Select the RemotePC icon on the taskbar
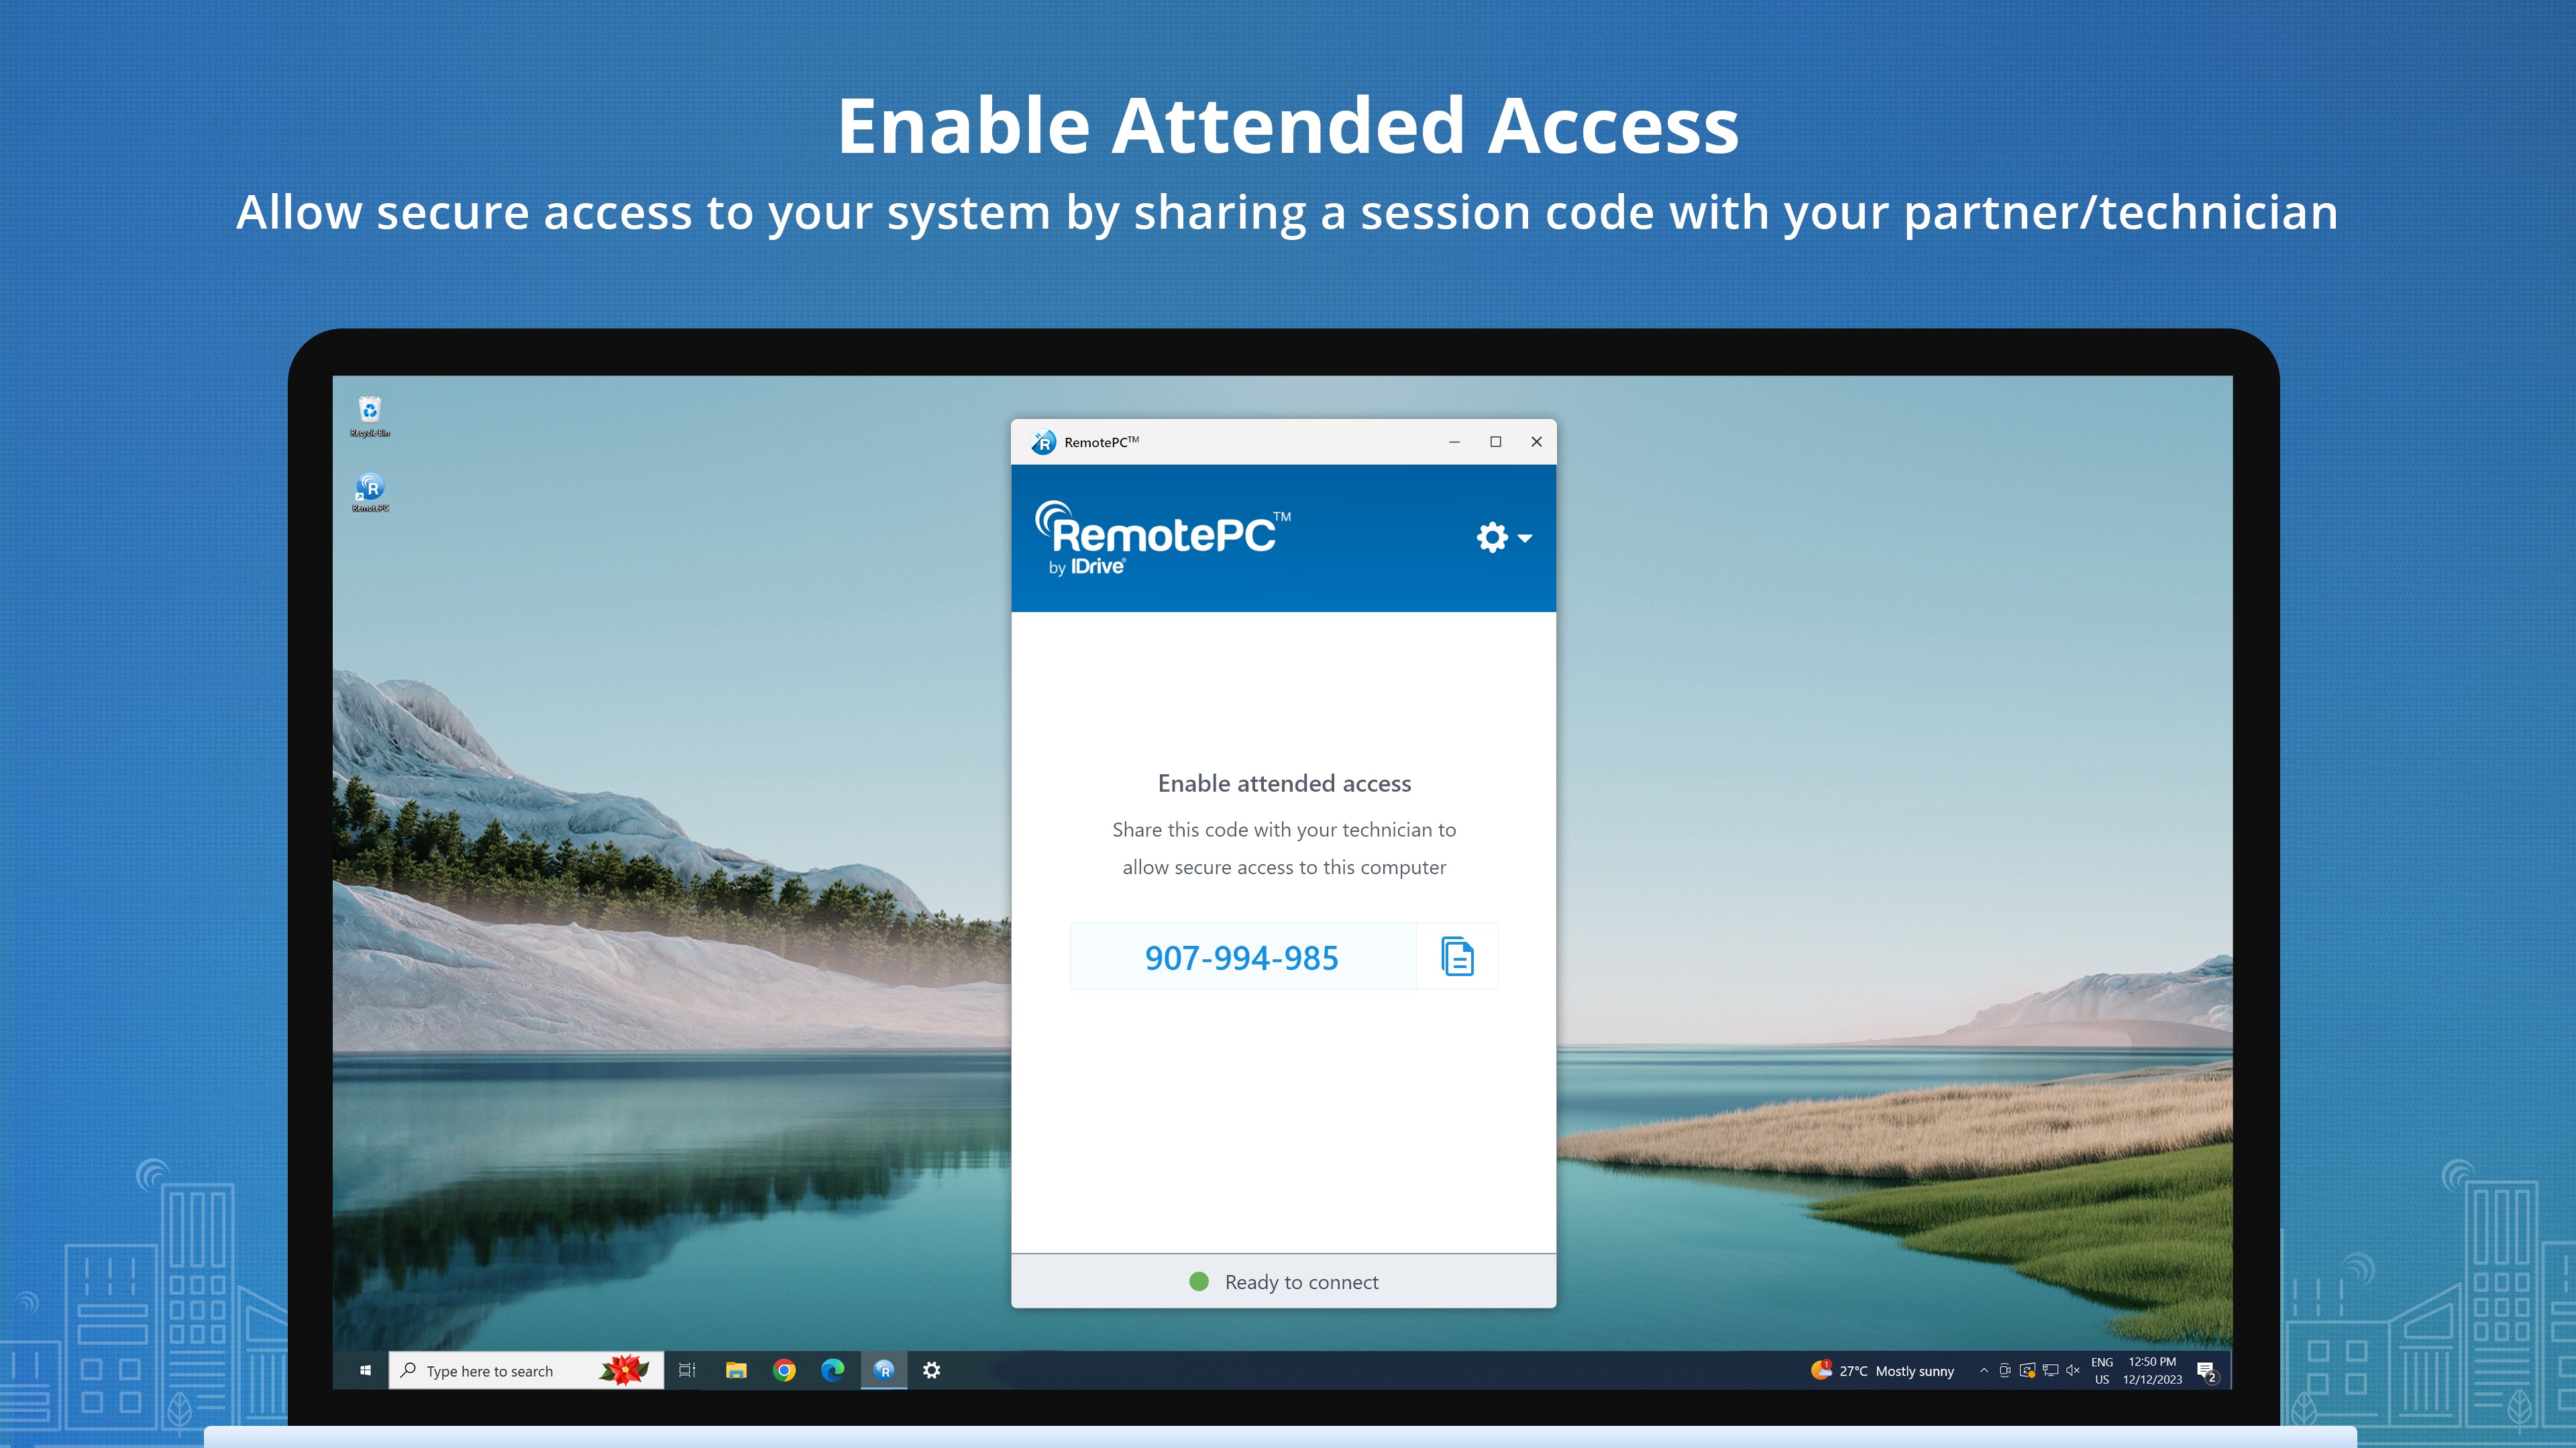 coord(884,1370)
